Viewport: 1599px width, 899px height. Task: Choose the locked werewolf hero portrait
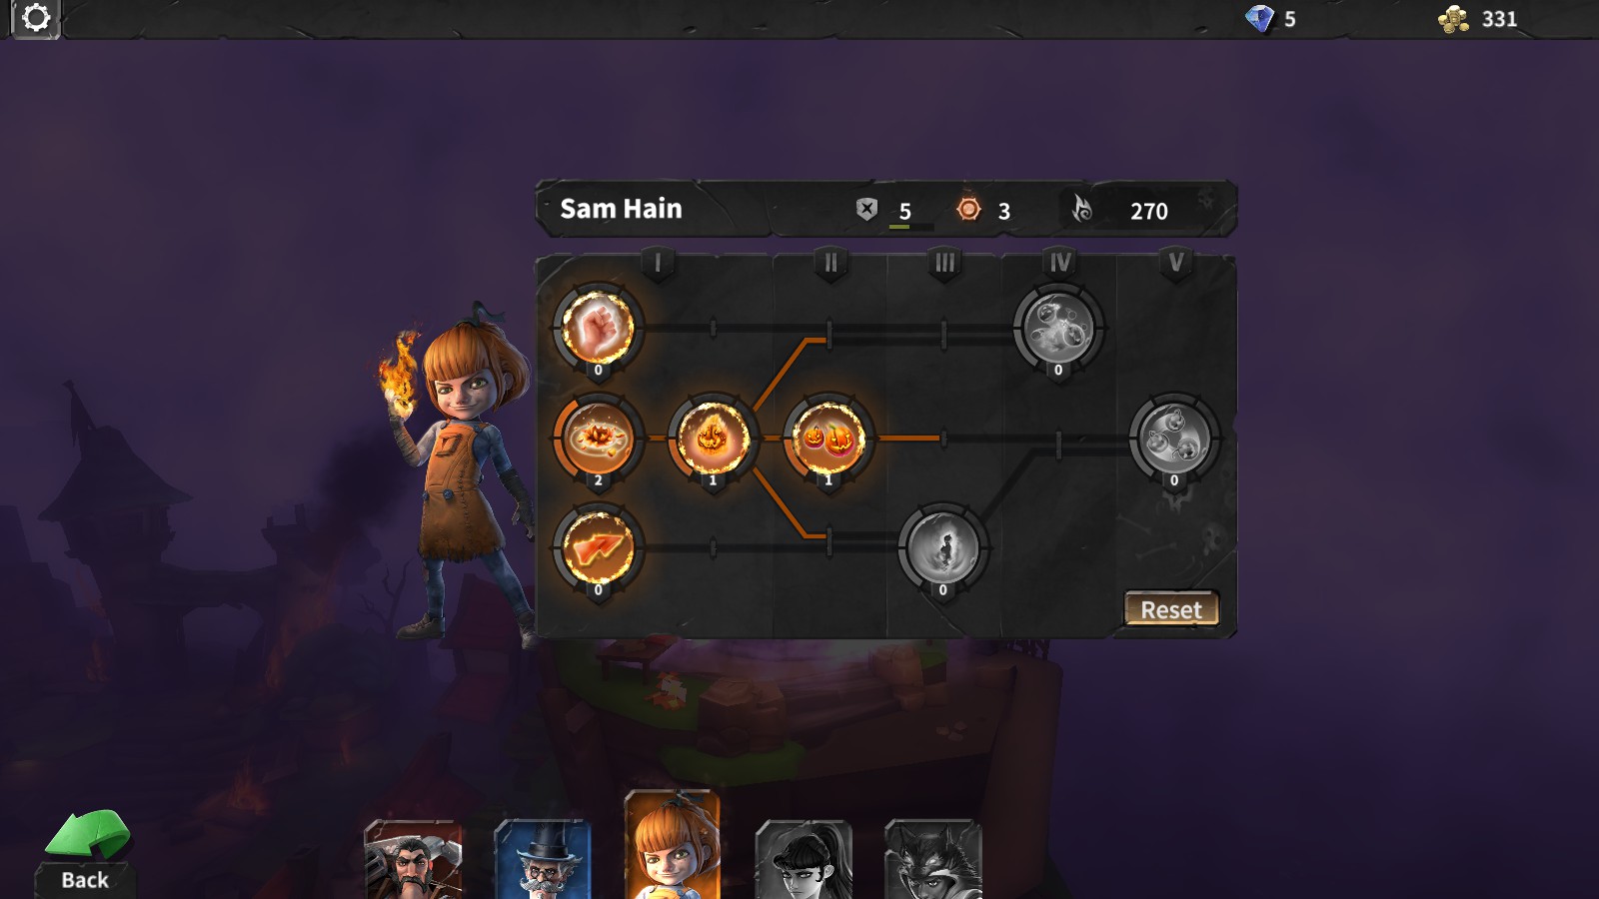point(933,860)
